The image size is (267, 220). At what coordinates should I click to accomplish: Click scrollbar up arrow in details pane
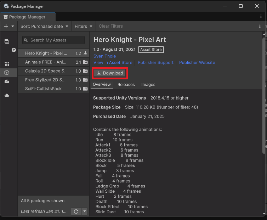(x=264, y=34)
